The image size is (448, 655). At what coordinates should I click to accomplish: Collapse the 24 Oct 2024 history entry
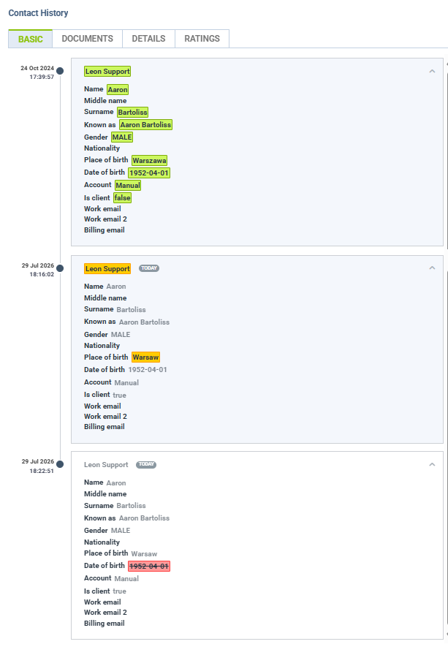(432, 72)
